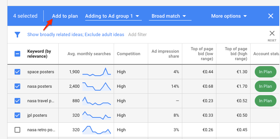Click the nasa posters trend sparkline
The image size is (280, 139).
point(97,86)
